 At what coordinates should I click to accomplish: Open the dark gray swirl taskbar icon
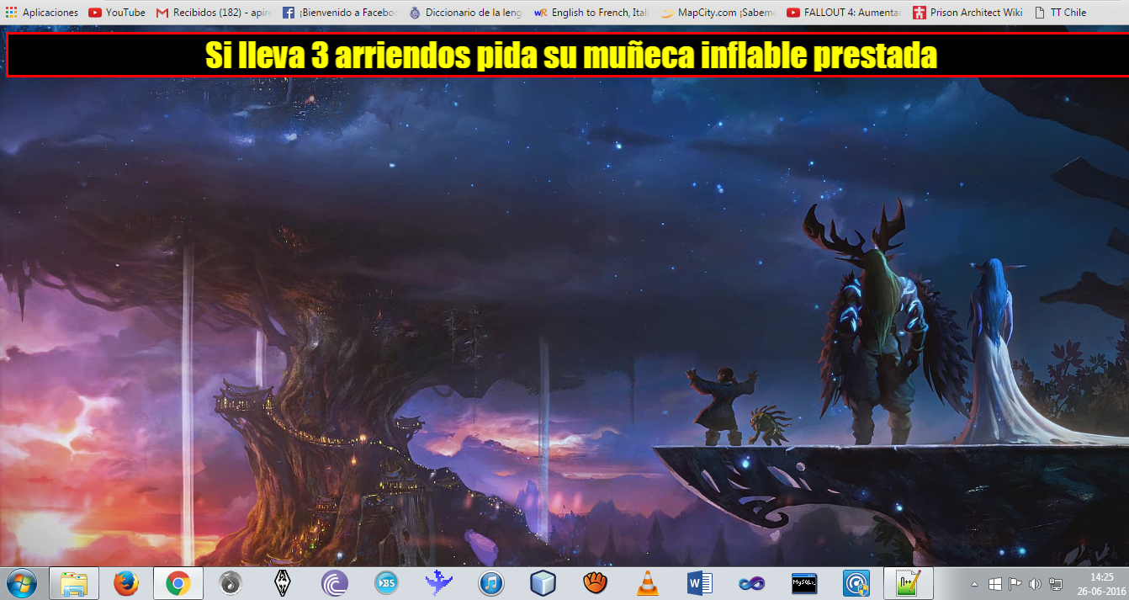tap(230, 582)
